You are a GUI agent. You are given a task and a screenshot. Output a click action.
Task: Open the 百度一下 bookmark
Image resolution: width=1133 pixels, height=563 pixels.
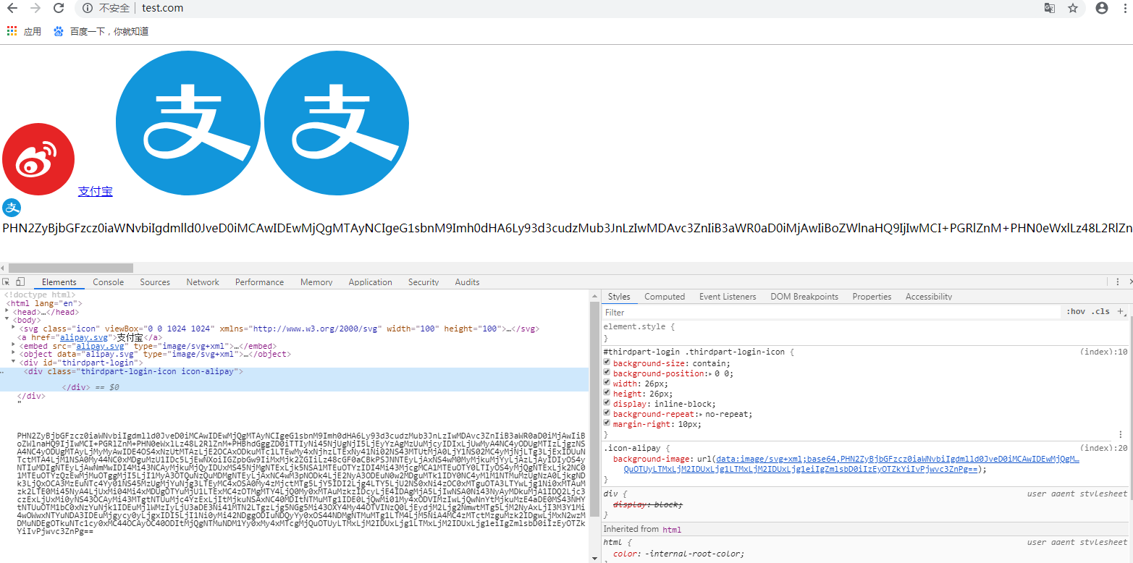pos(101,31)
